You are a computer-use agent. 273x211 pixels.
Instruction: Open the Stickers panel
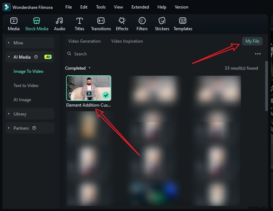point(162,24)
